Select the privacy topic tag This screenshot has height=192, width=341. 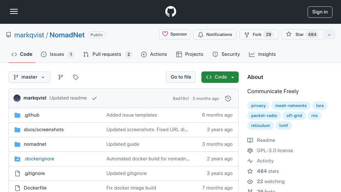tap(258, 106)
